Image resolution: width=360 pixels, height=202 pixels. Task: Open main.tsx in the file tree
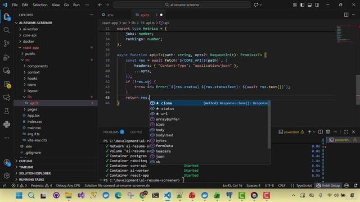(34, 128)
